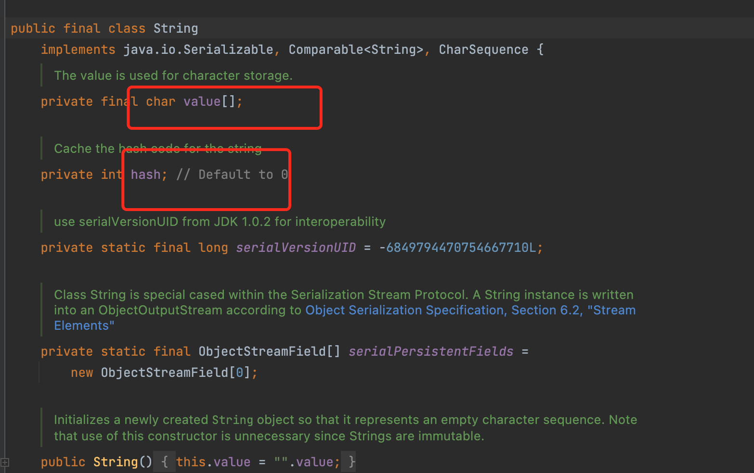Image resolution: width=754 pixels, height=473 pixels.
Task: Click the -6849794470754667710L literal
Action: pos(457,248)
